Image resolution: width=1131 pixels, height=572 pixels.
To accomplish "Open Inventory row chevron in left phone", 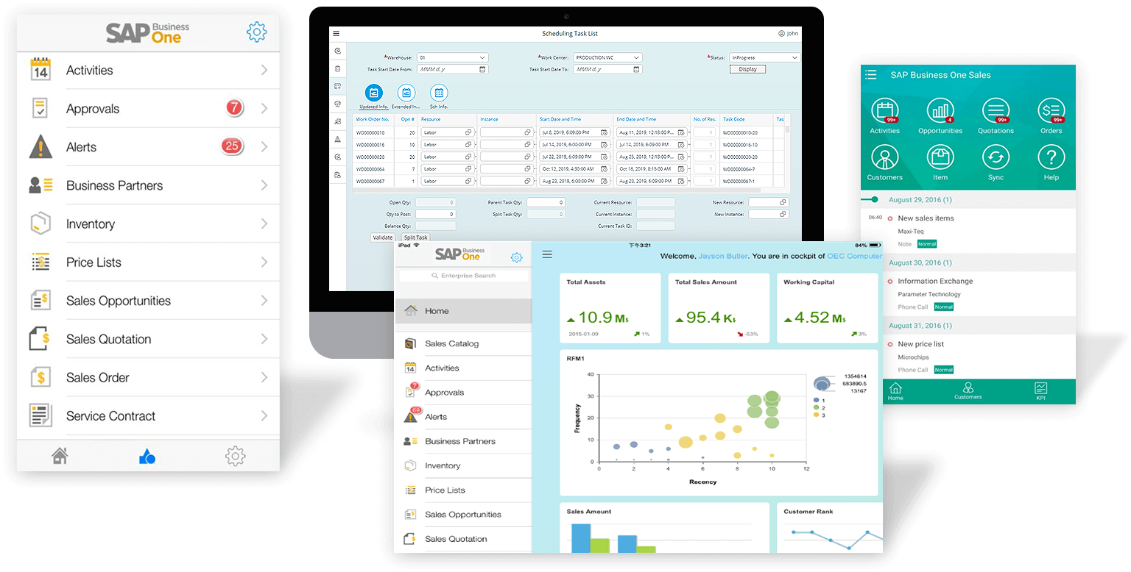I will pyautogui.click(x=264, y=224).
